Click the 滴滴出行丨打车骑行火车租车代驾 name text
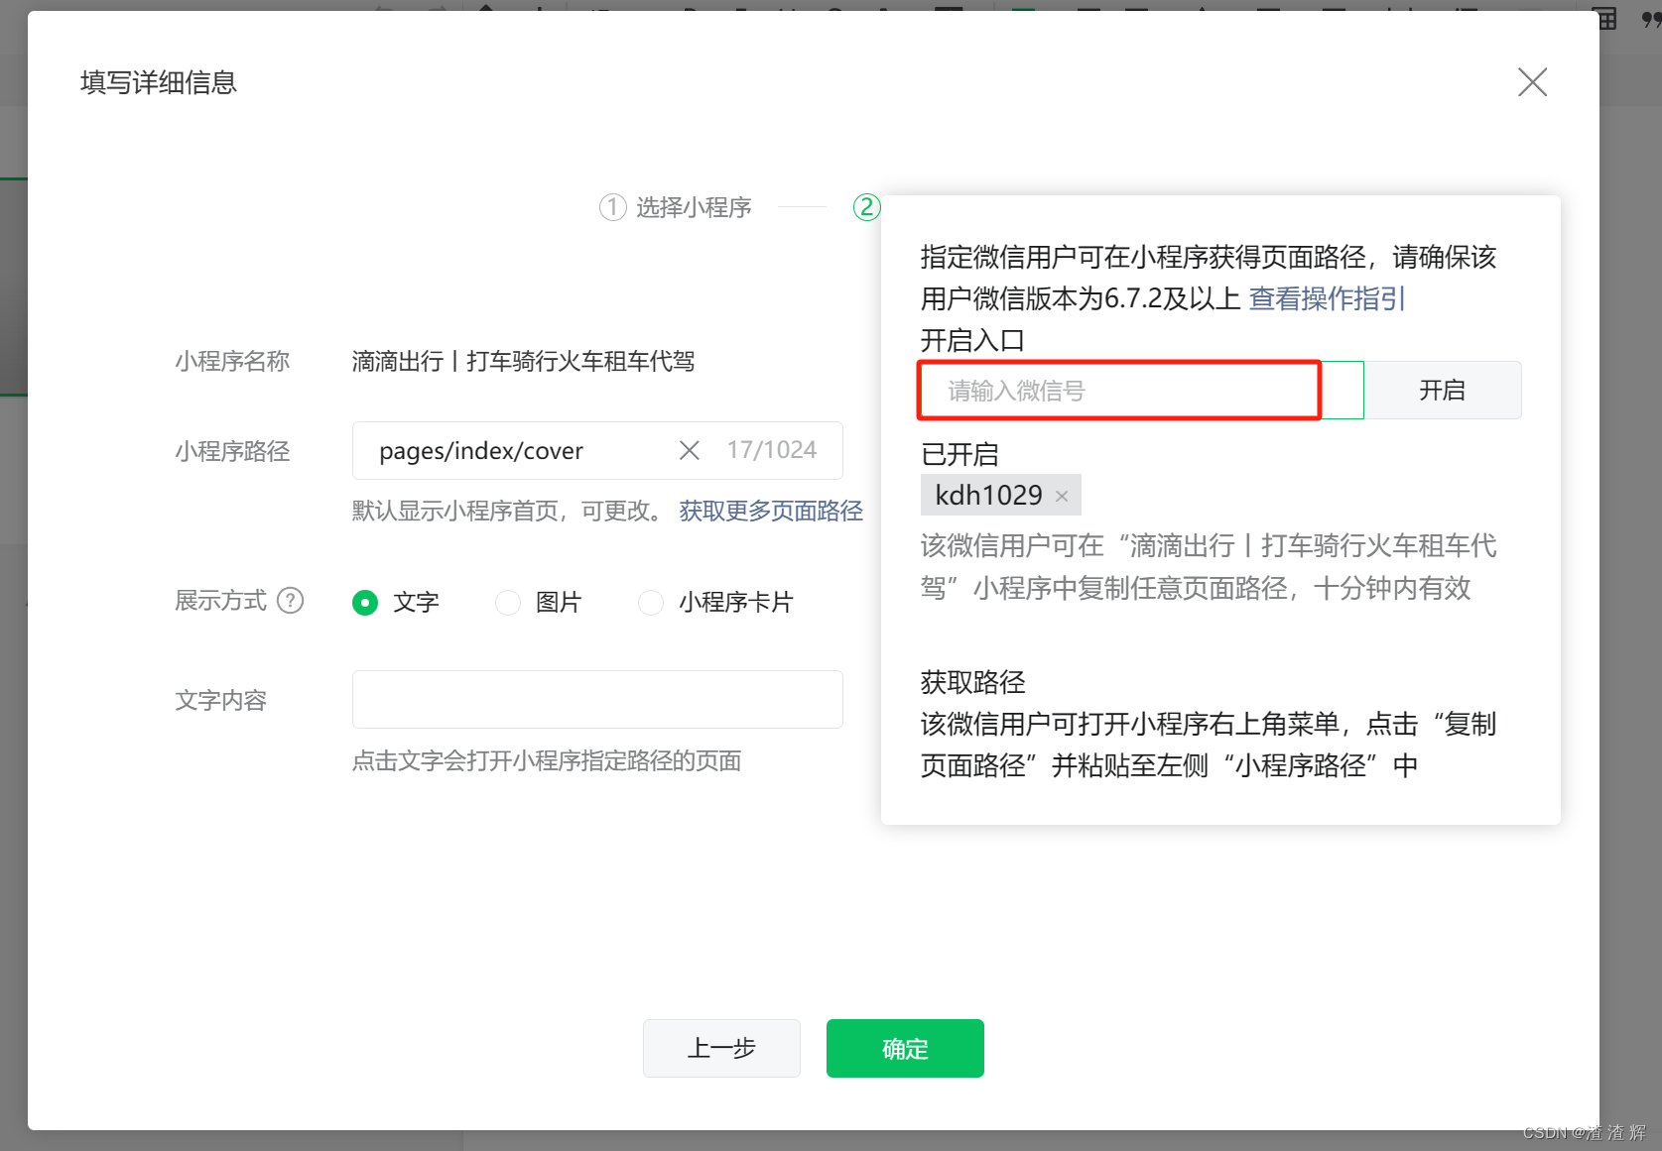Viewport: 1662px width, 1151px height. click(x=523, y=361)
